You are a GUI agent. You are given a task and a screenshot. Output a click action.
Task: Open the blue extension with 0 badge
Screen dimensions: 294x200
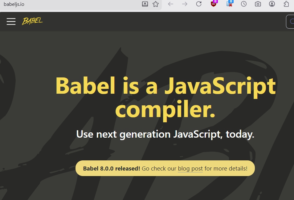coord(230,4)
